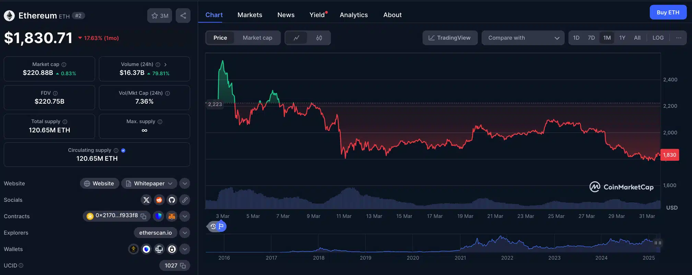The height and width of the screenshot is (275, 692).
Task: Click the Buy ETH button
Action: [668, 12]
